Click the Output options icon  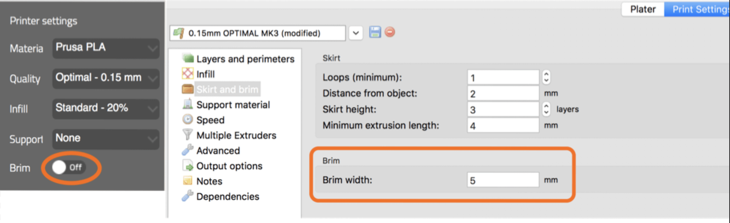click(x=188, y=165)
